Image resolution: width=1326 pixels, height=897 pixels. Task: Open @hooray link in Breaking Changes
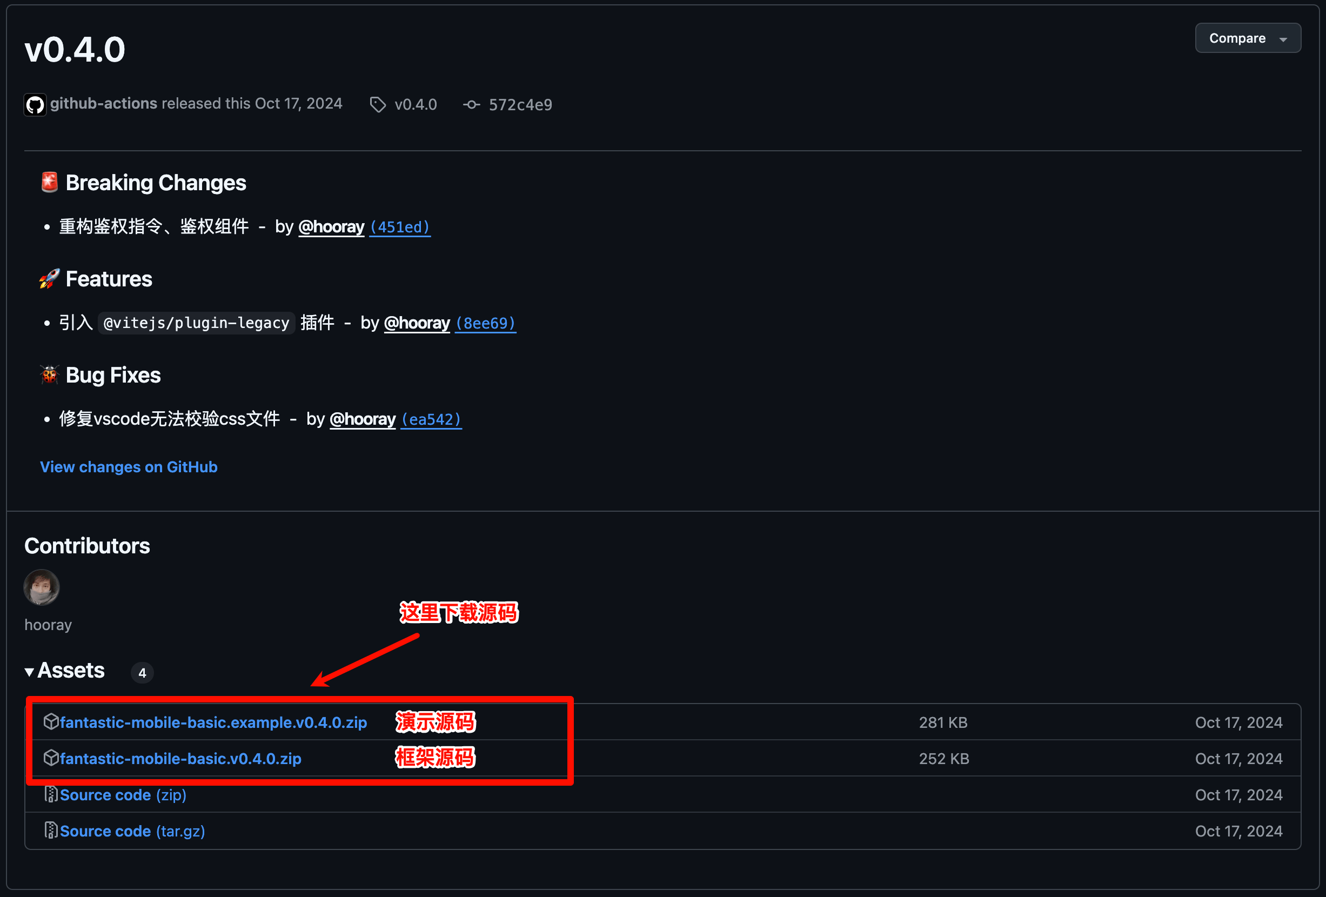pos(331,226)
